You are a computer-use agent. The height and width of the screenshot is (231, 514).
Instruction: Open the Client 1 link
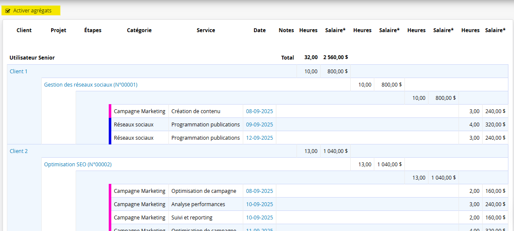[x=18, y=72]
